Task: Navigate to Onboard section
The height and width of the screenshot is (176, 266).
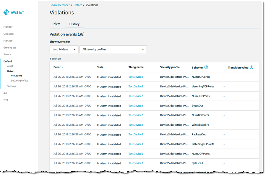Action: (x=9, y=34)
